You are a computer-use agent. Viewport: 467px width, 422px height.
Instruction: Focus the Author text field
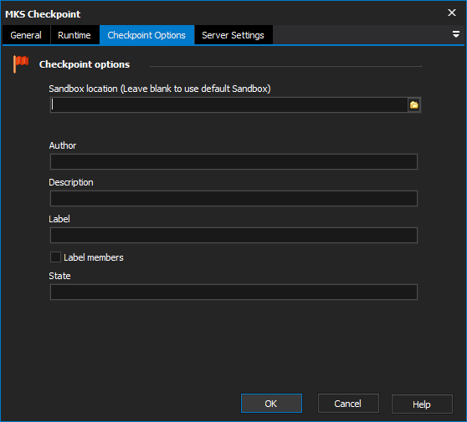(x=233, y=162)
